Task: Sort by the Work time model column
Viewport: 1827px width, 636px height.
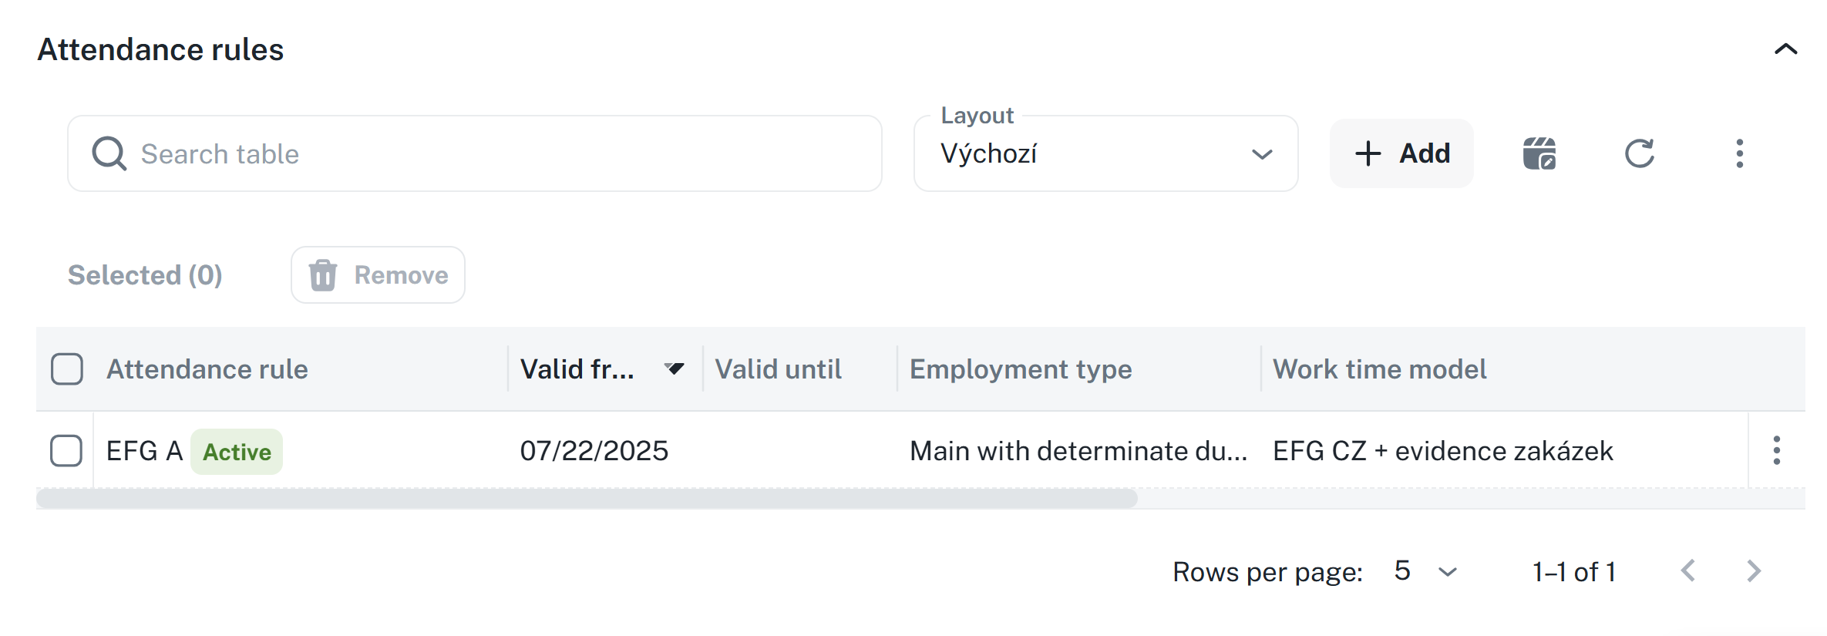Action: pyautogui.click(x=1379, y=368)
